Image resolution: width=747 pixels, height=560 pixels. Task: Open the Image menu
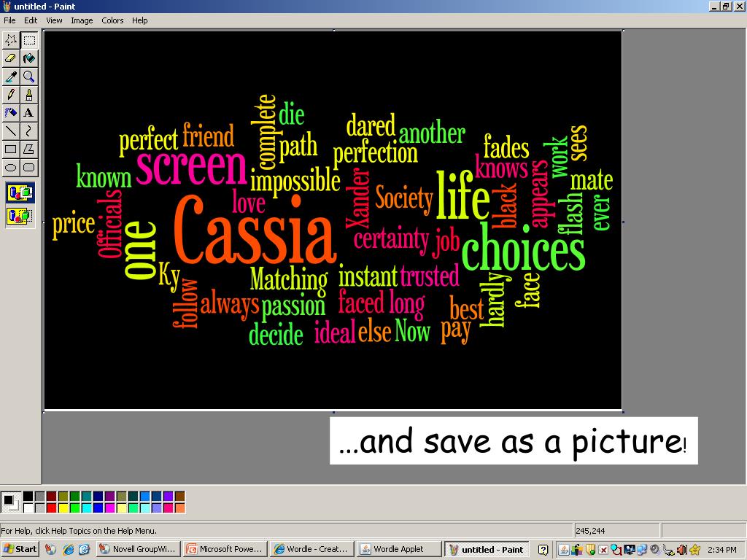[82, 20]
